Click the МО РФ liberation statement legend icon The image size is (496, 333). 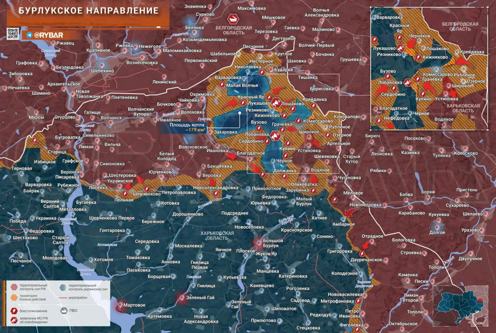[x=14, y=320]
